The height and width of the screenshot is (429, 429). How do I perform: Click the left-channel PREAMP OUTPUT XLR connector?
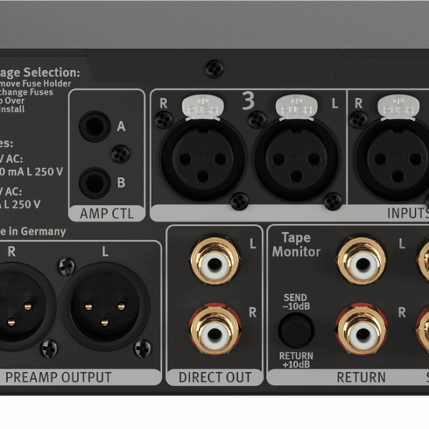pos(105,307)
